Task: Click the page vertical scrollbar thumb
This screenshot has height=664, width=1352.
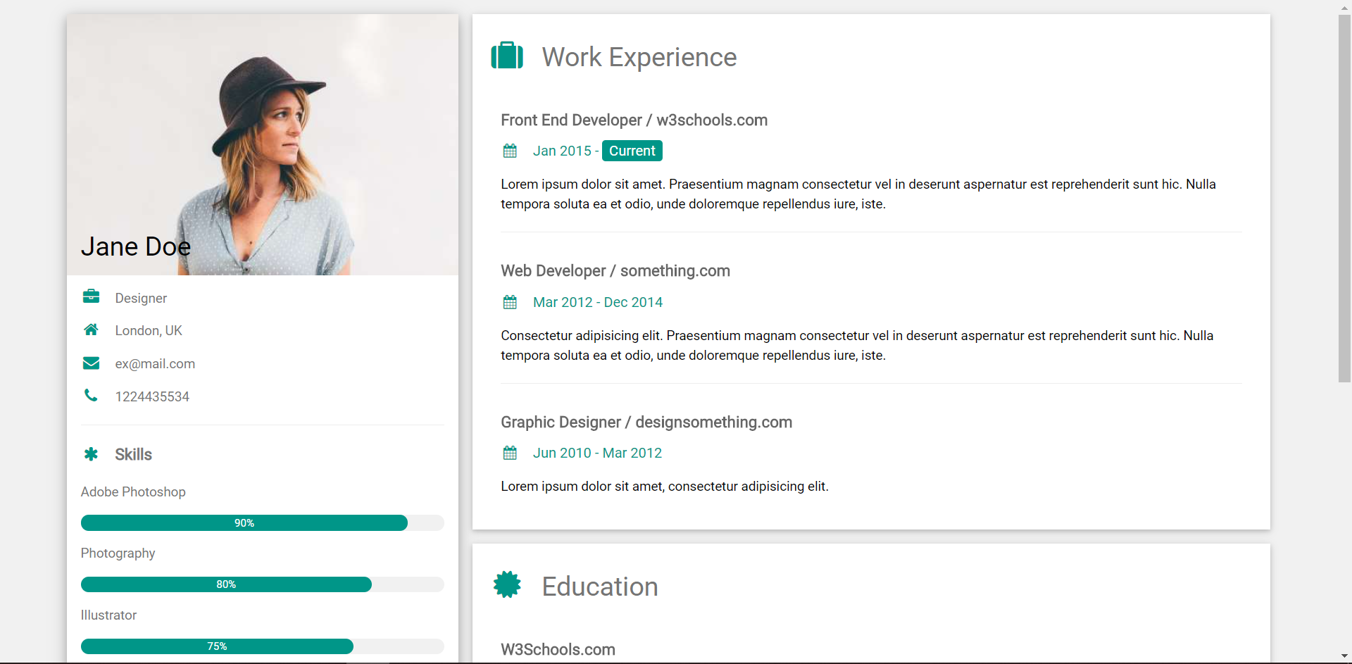Action: (1344, 197)
